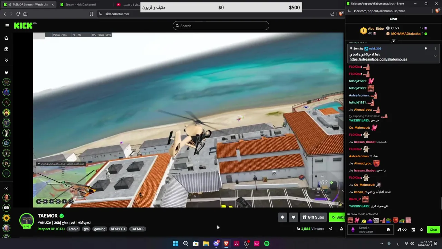Open File Explorer from taskbar
The height and width of the screenshot is (249, 442).
pos(206,243)
